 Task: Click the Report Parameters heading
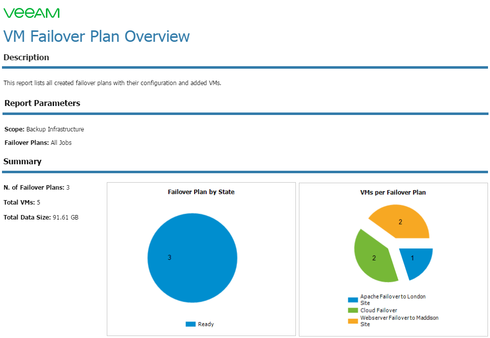[x=42, y=103]
